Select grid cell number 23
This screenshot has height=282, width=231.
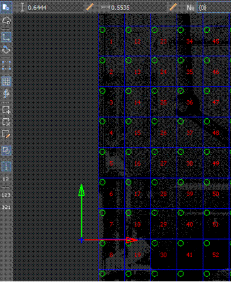[x=164, y=42]
